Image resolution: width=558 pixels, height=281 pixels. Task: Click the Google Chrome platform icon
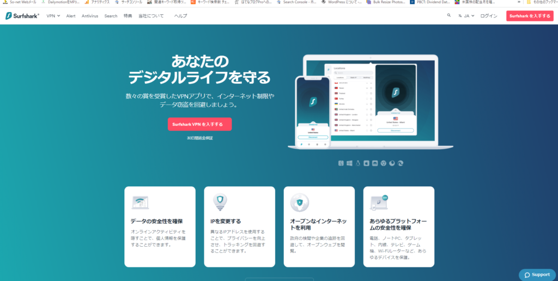(384, 163)
